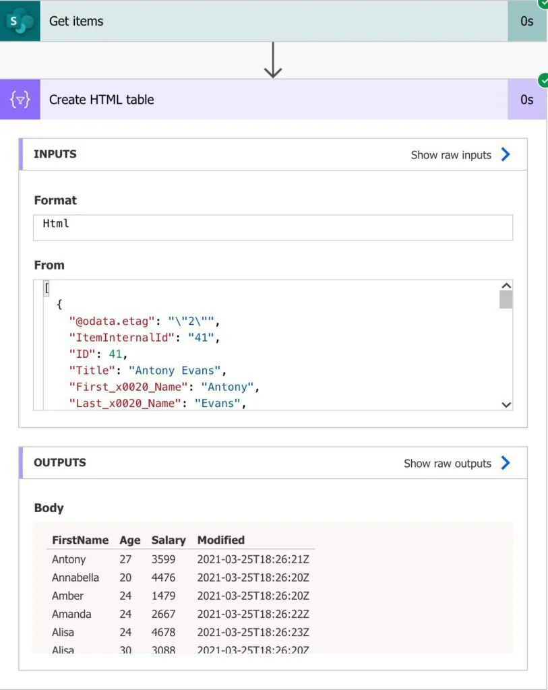
Task: Click the green success checkmark on Create HTML table
Action: pyautogui.click(x=543, y=81)
